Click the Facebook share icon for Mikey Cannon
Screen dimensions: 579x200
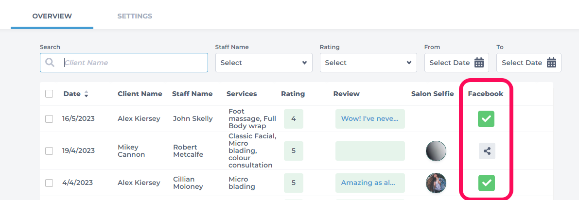487,151
